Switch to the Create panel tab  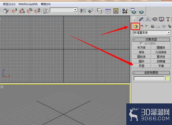[x=135, y=19]
